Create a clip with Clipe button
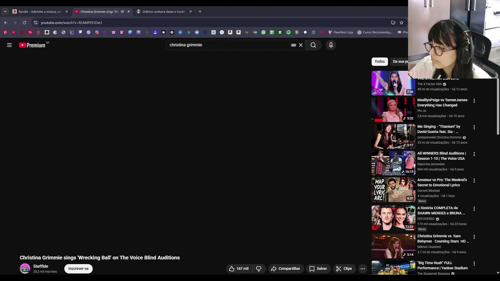 coord(344,269)
